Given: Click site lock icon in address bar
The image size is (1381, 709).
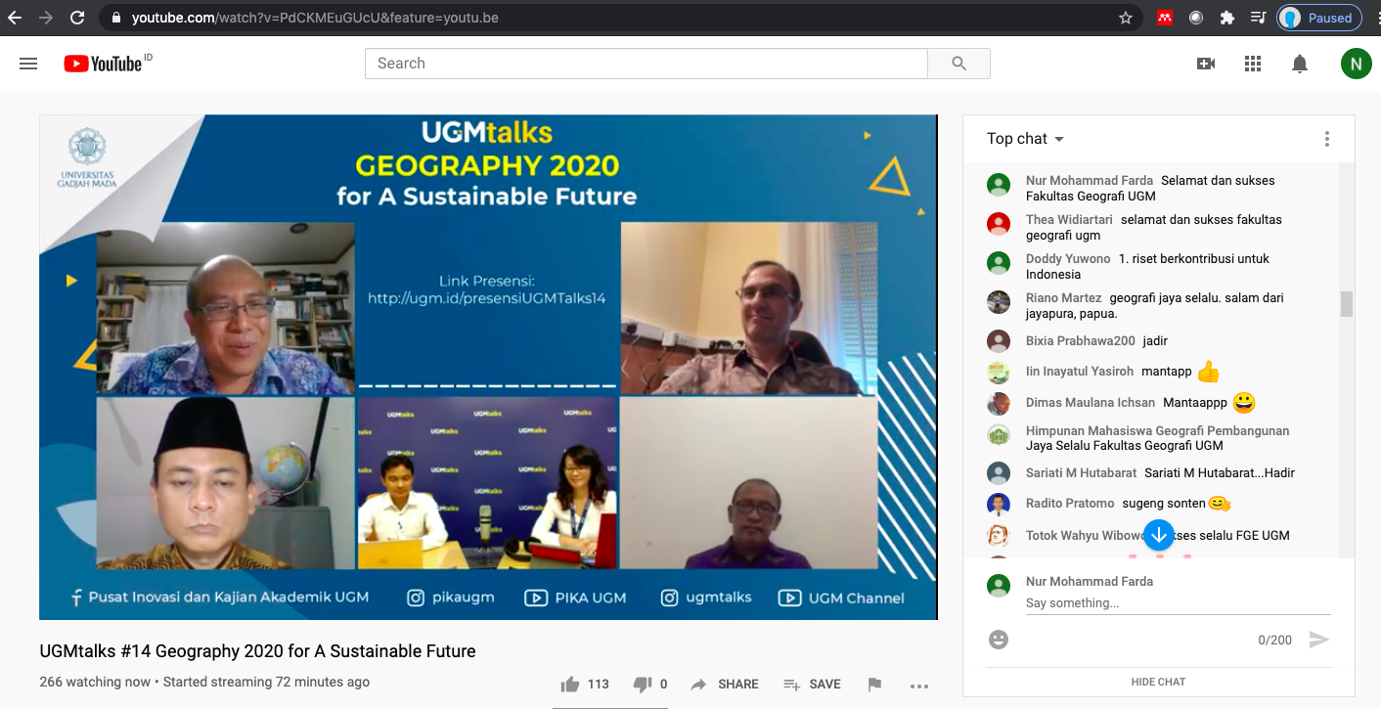Looking at the screenshot, I should coord(116,18).
